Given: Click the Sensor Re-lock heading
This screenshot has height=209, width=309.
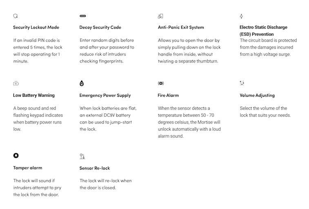Looking at the screenshot, I should click(95, 168).
